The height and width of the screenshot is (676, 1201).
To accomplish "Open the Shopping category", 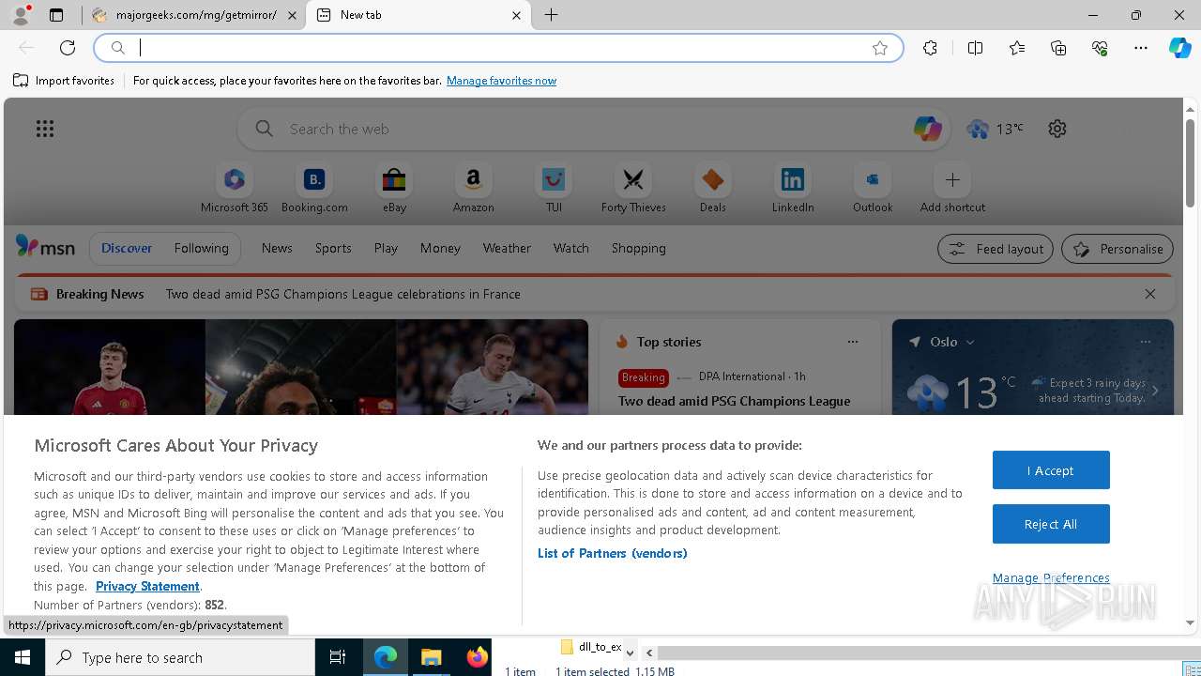I will click(x=639, y=248).
